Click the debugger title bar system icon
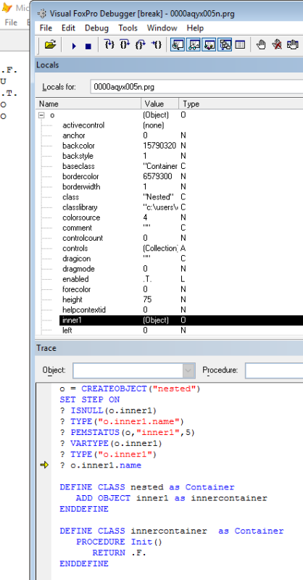303x580 pixels. pyautogui.click(x=43, y=14)
